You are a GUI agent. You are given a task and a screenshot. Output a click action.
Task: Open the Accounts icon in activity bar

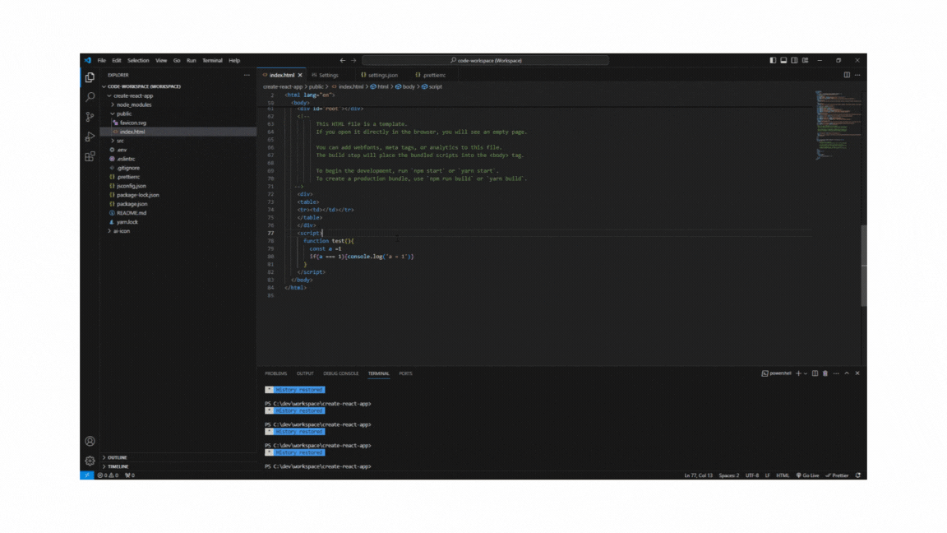coord(90,441)
